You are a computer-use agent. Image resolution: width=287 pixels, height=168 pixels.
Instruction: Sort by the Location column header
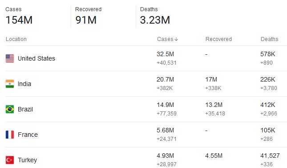[x=16, y=39]
